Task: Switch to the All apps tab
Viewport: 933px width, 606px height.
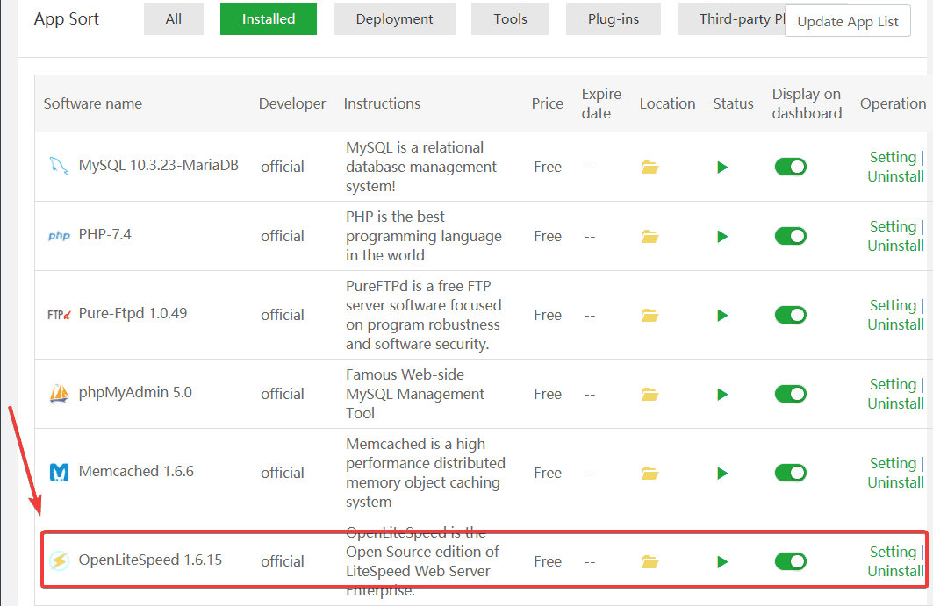Action: (174, 19)
